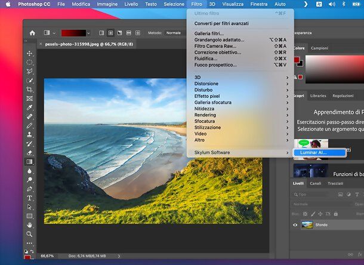Toggle the pixel layer filter icon
364x265 pixels.
click(x=340, y=195)
